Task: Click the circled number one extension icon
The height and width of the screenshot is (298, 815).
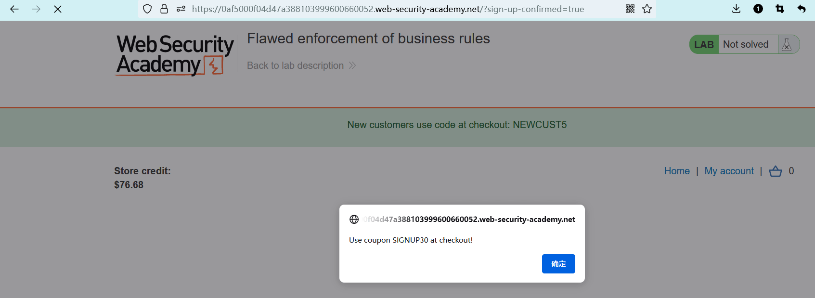Action: click(x=758, y=9)
